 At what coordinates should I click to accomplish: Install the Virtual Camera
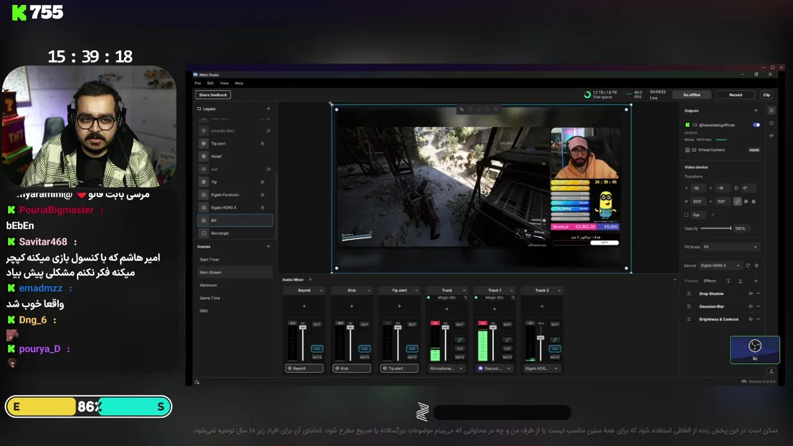[x=754, y=150]
